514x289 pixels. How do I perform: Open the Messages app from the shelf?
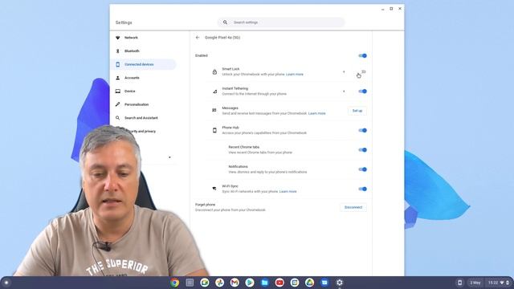point(324,283)
